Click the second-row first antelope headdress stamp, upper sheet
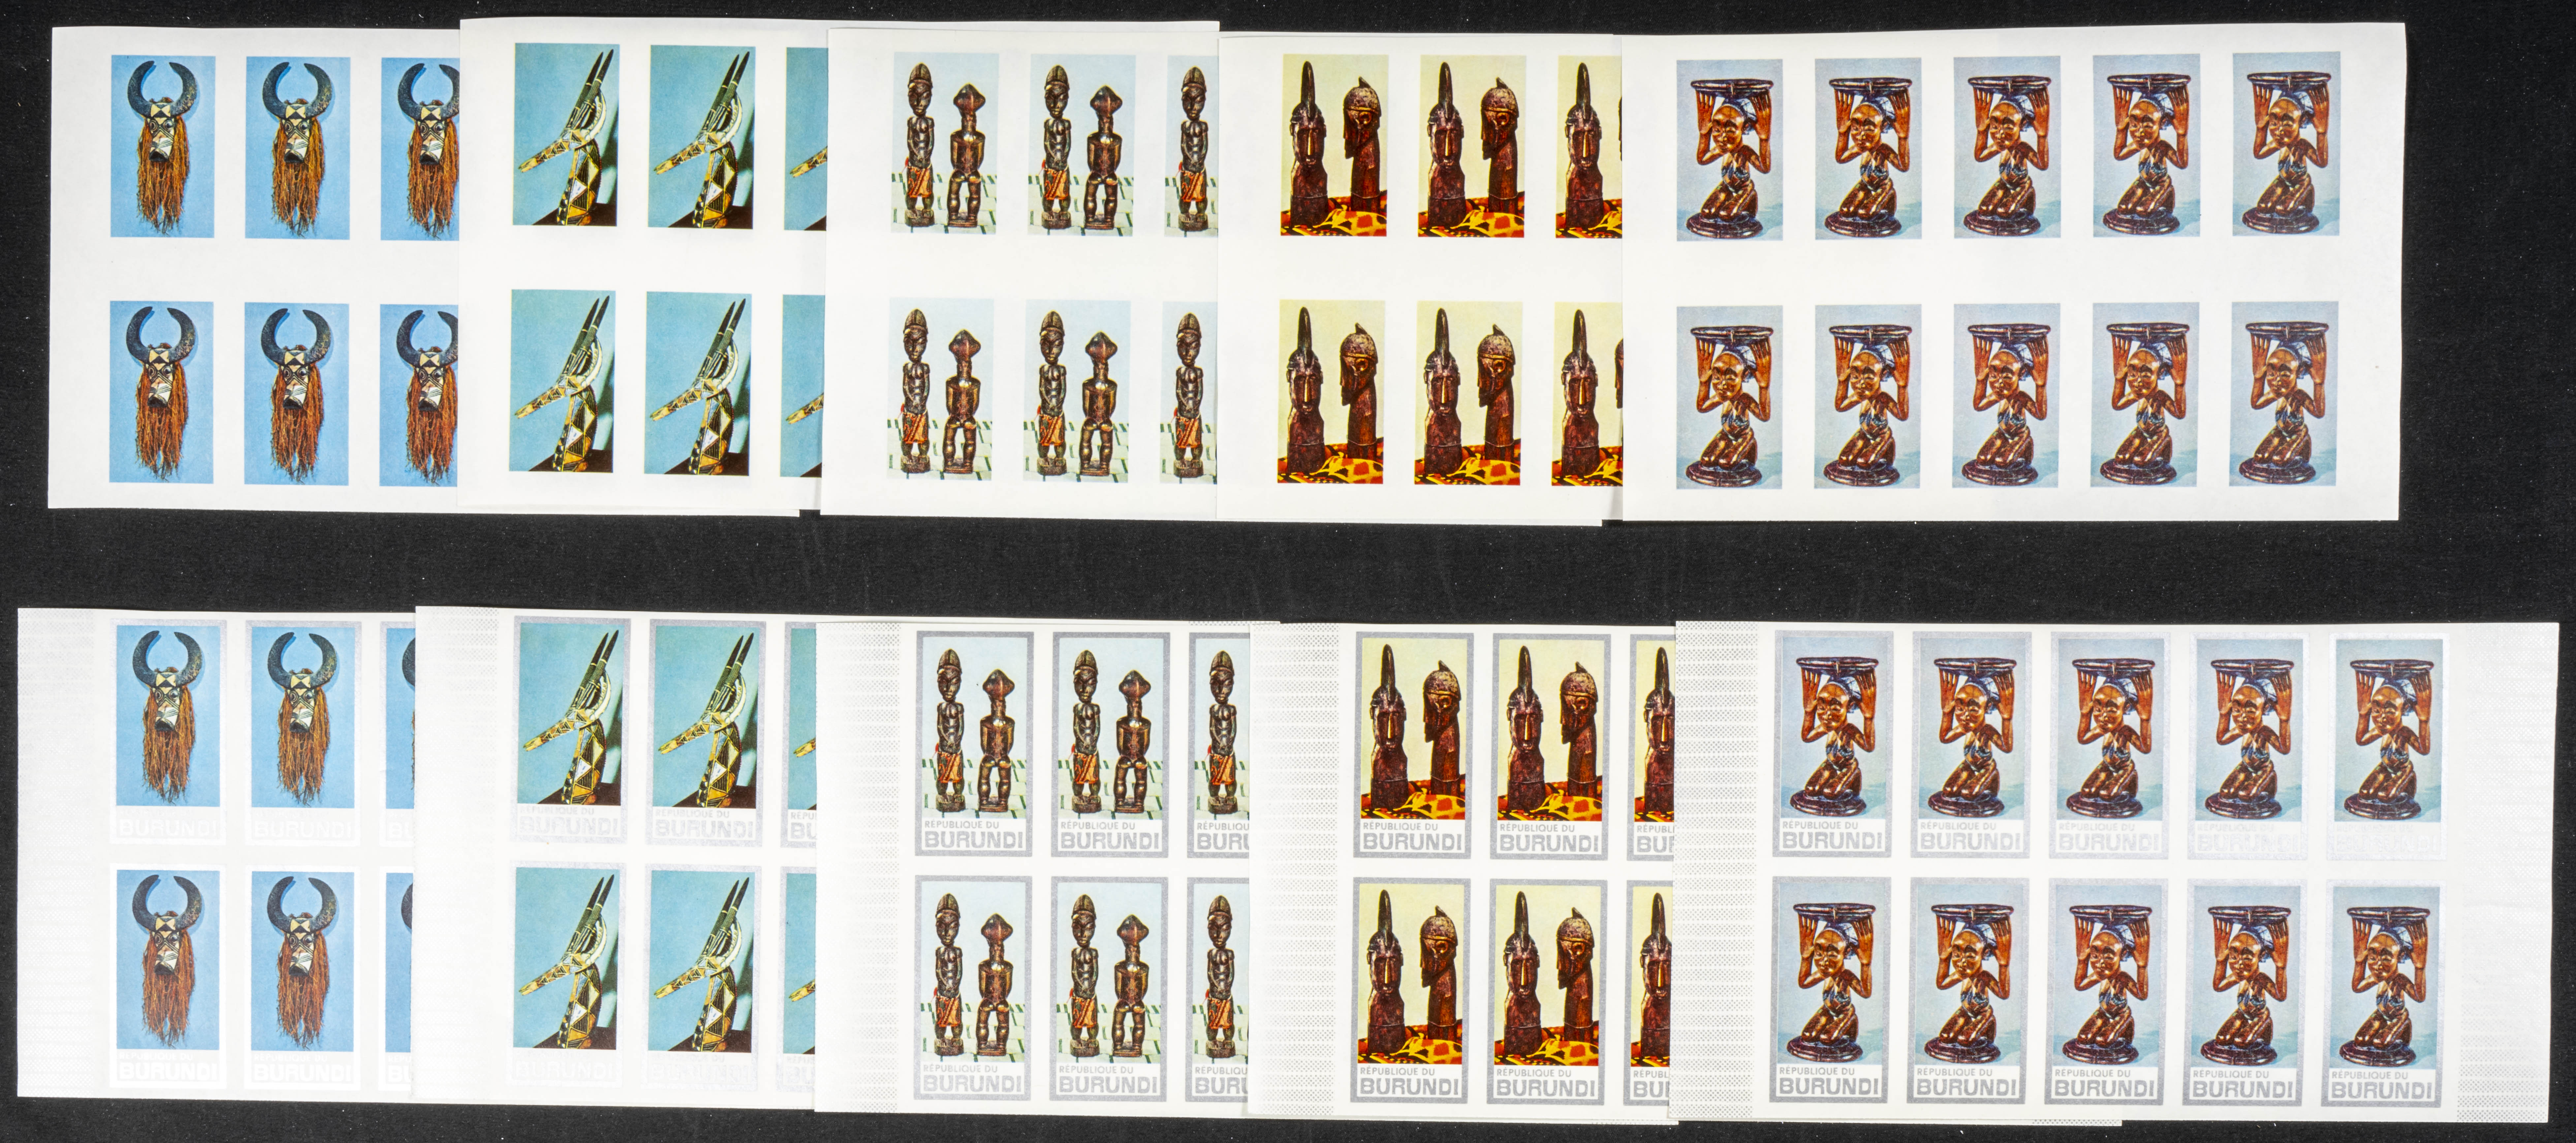 562,381
